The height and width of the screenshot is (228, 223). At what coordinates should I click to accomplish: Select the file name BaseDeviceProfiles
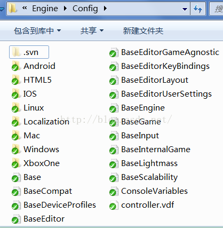pyautogui.click(x=60, y=205)
